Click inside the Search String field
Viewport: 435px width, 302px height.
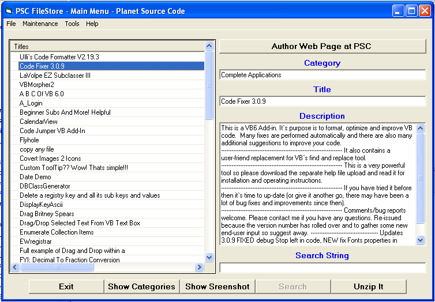pos(322,267)
